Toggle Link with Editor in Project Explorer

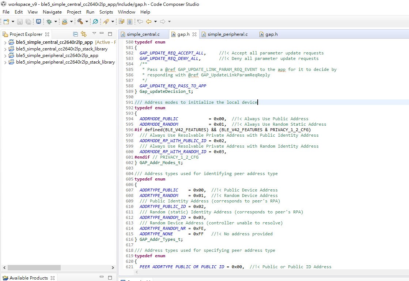(x=84, y=34)
